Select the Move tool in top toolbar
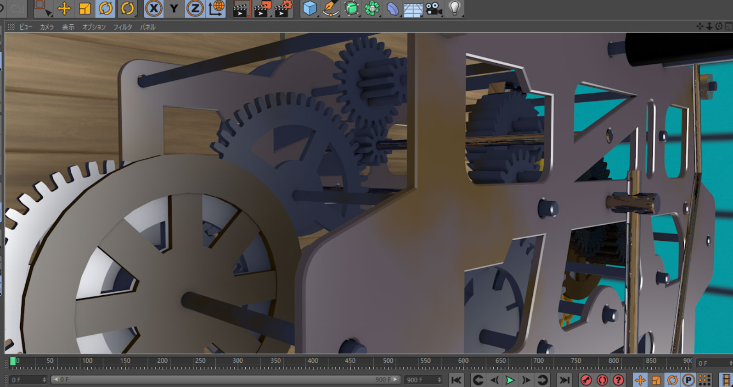Screen dimensions: 733x387 64,8
